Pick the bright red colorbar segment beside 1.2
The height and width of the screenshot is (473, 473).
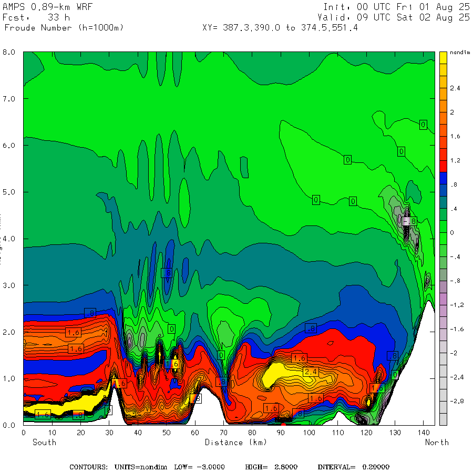[x=443, y=166]
